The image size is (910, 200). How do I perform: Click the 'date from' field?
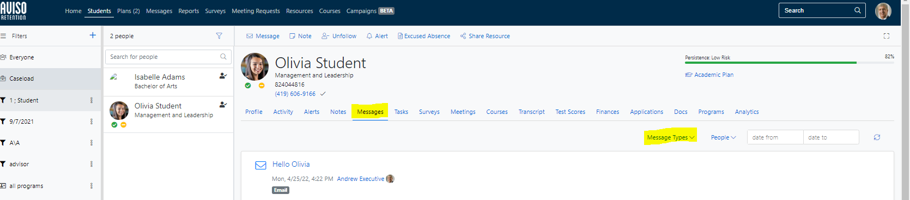point(775,137)
